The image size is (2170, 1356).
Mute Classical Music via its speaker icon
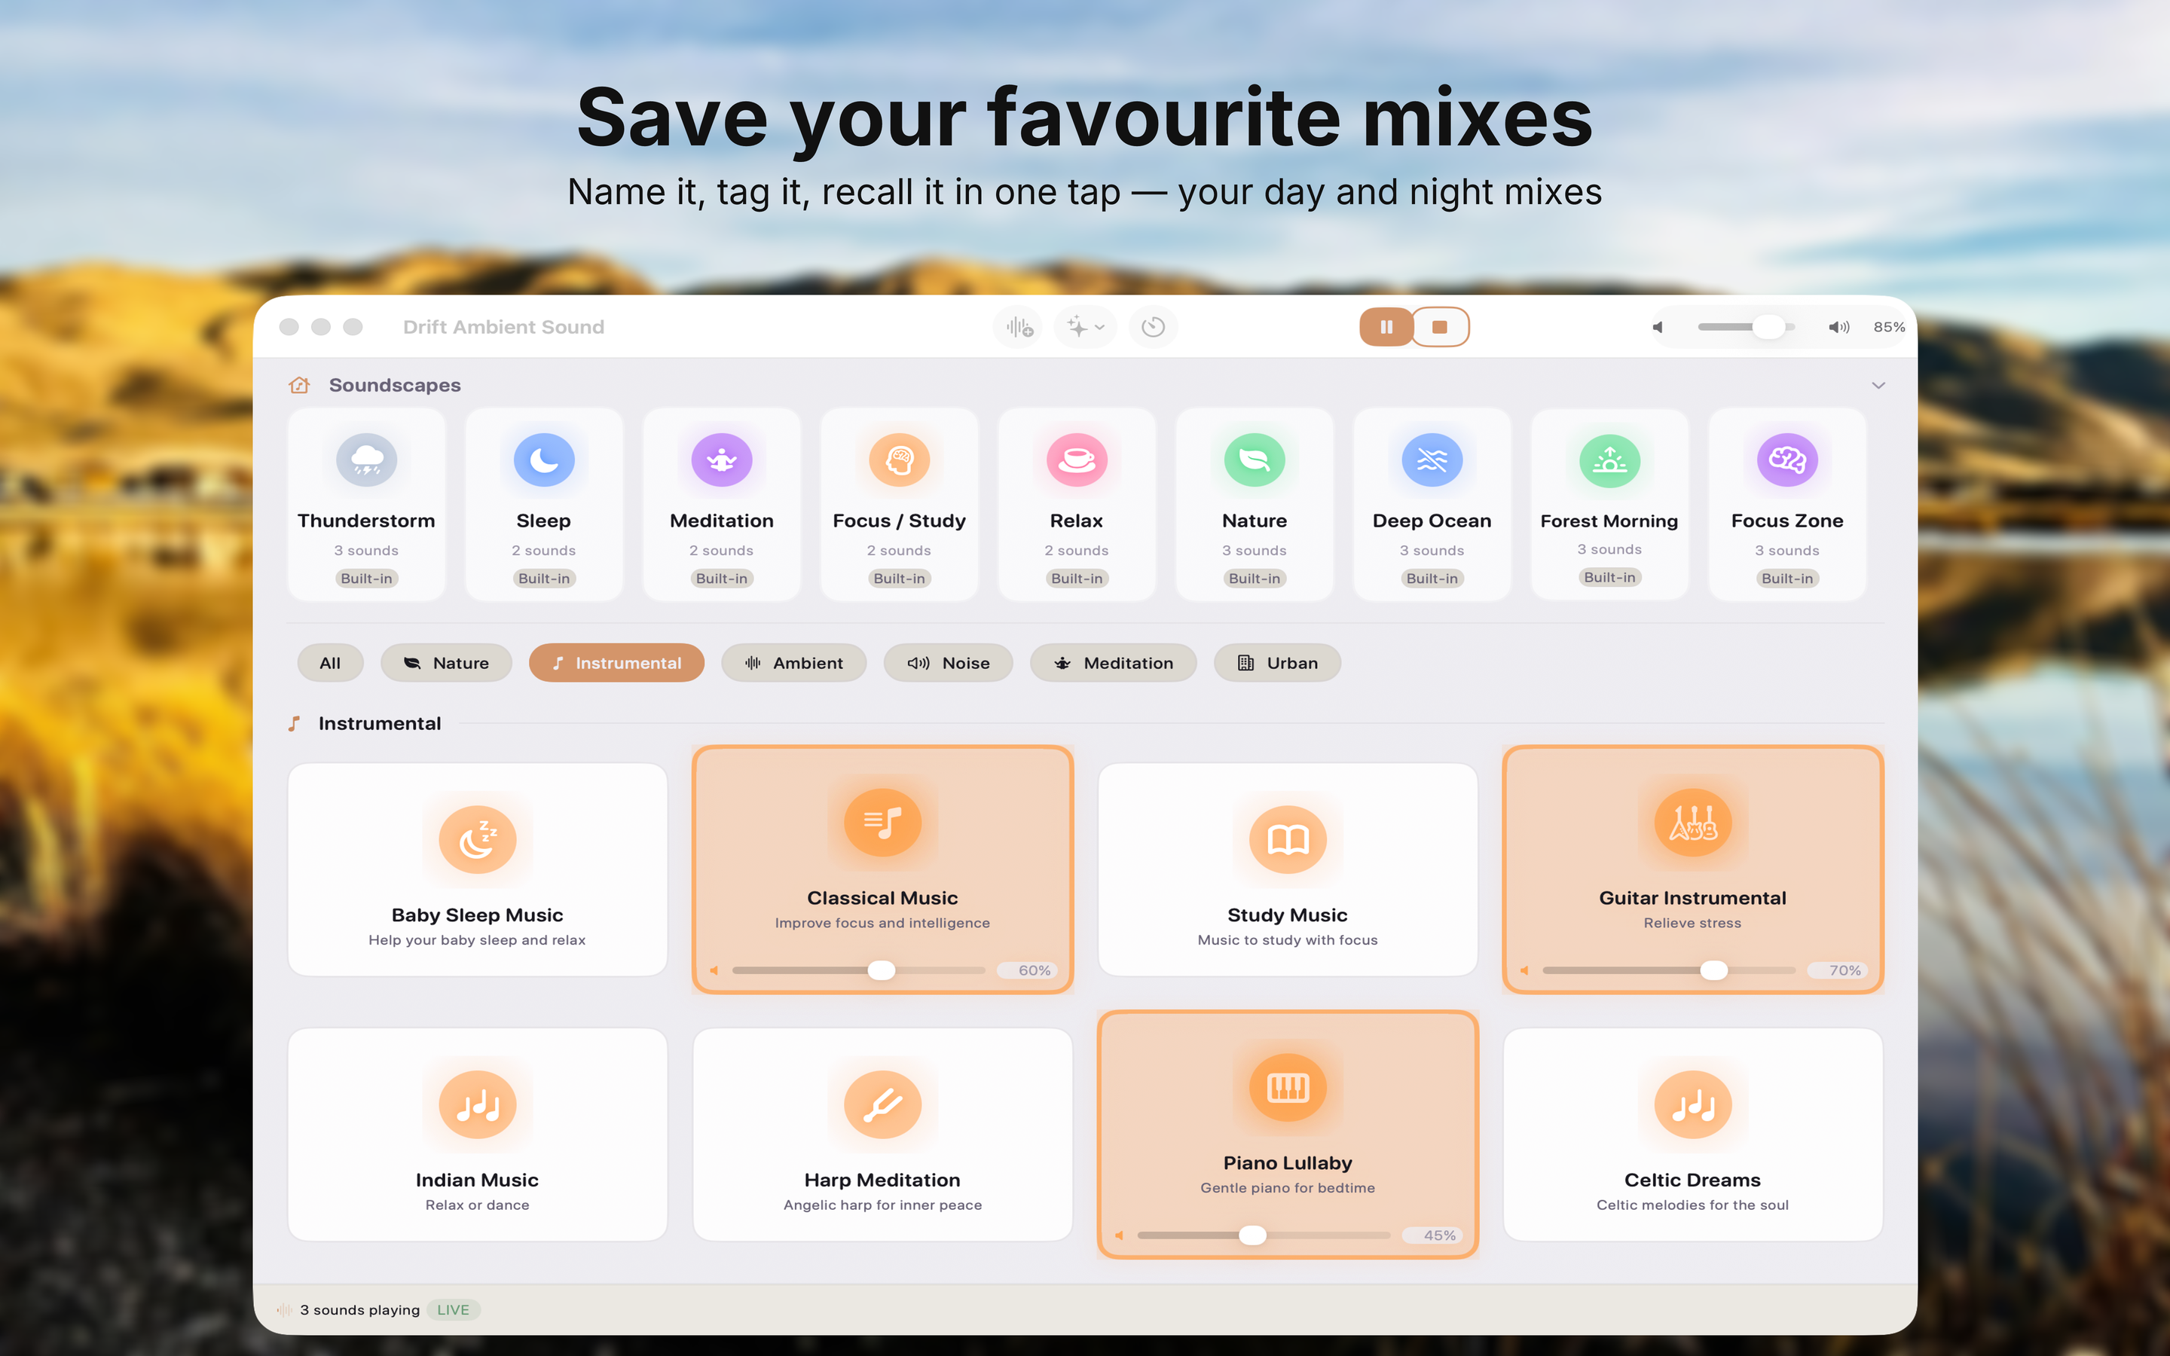[714, 970]
